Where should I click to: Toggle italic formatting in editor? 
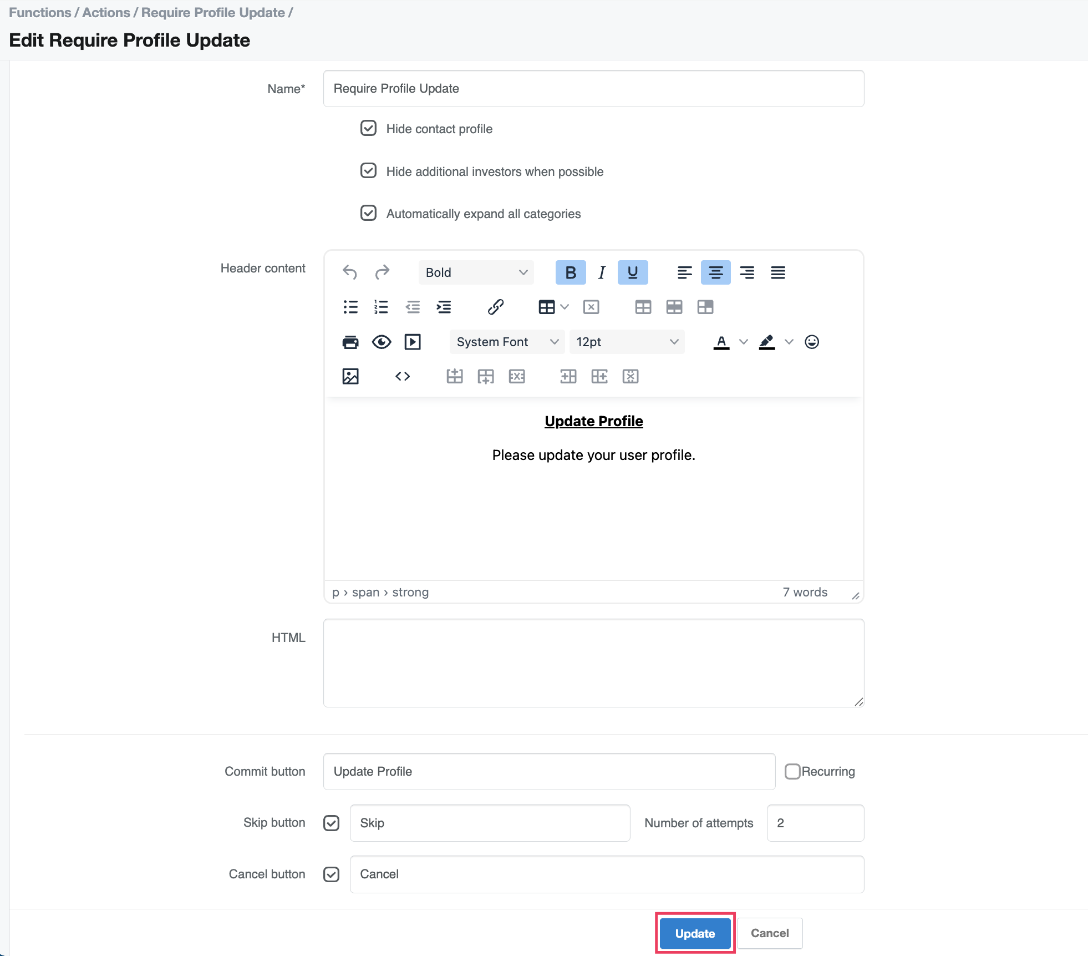coord(602,272)
